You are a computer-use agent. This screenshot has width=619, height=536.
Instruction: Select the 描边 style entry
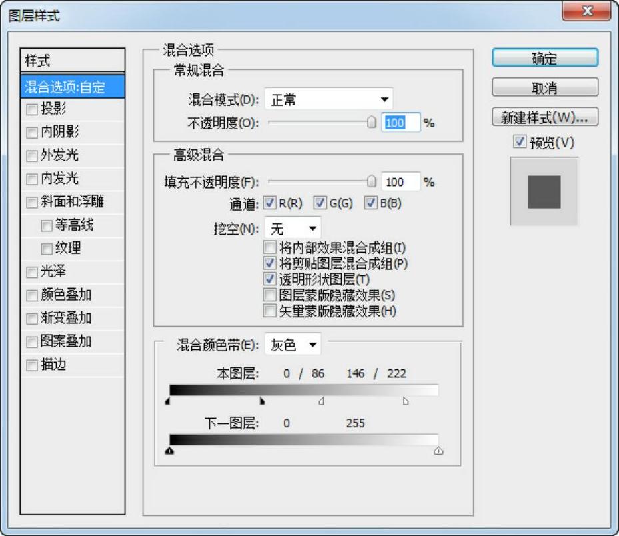tap(53, 365)
